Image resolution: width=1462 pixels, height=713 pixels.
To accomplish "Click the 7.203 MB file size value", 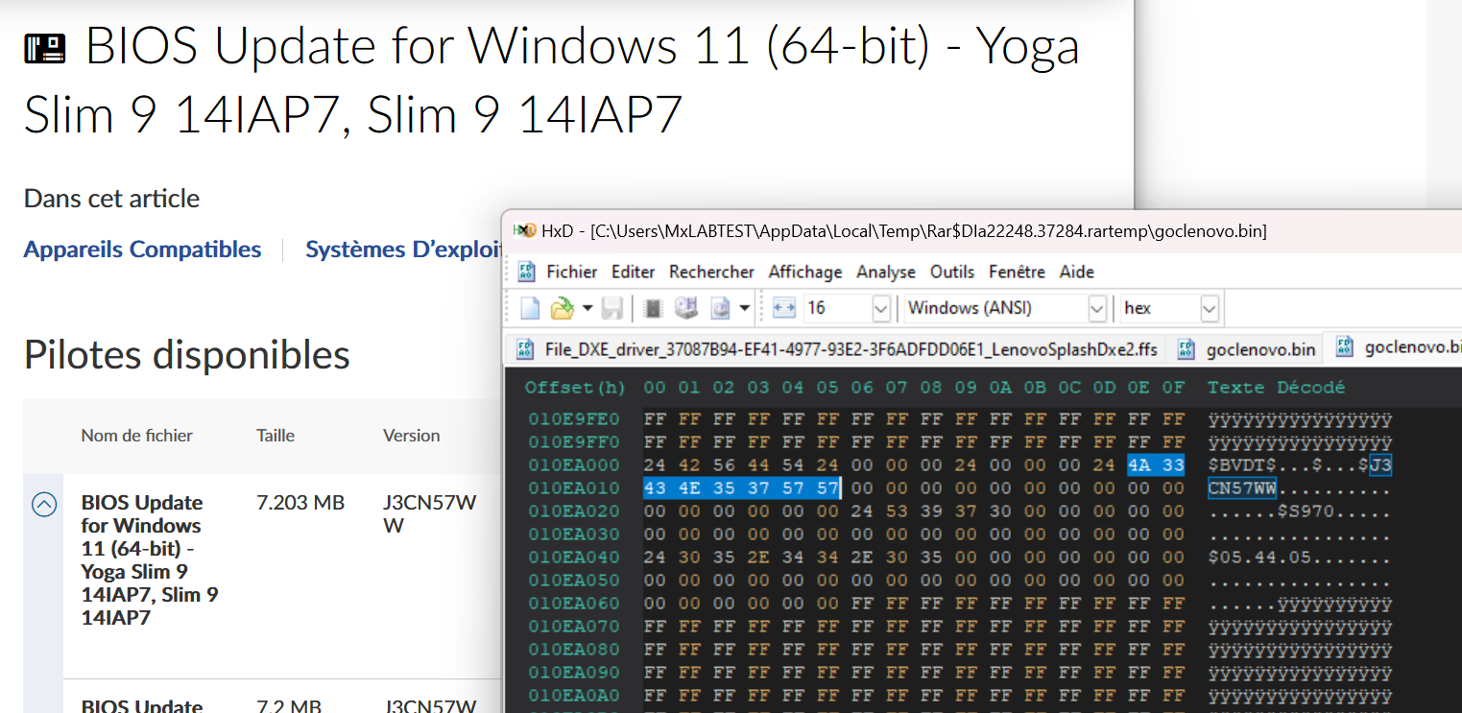I will tap(300, 503).
